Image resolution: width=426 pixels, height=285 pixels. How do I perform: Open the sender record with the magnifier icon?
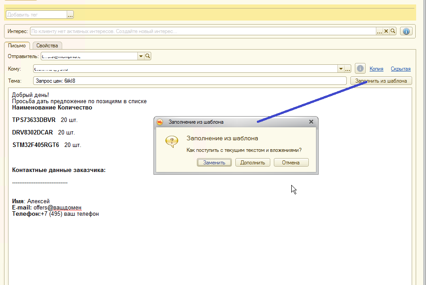click(148, 56)
